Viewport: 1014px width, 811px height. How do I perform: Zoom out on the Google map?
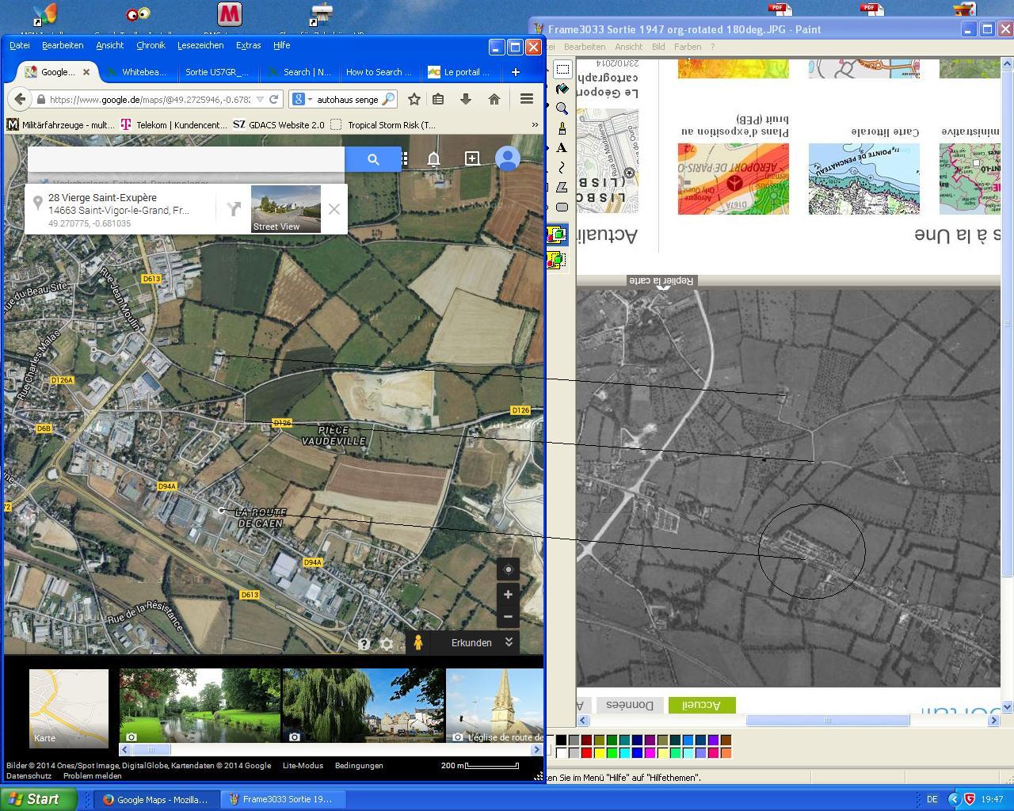click(x=509, y=616)
